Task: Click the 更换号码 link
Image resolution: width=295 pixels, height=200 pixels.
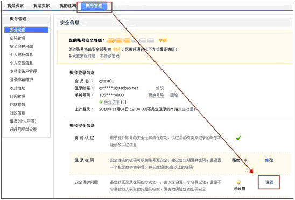Action: click(x=156, y=95)
